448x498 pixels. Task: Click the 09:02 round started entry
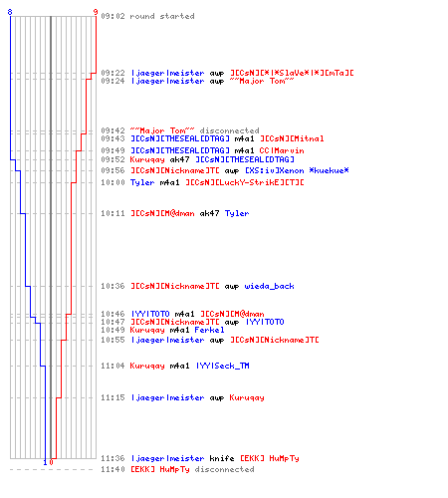147,16
